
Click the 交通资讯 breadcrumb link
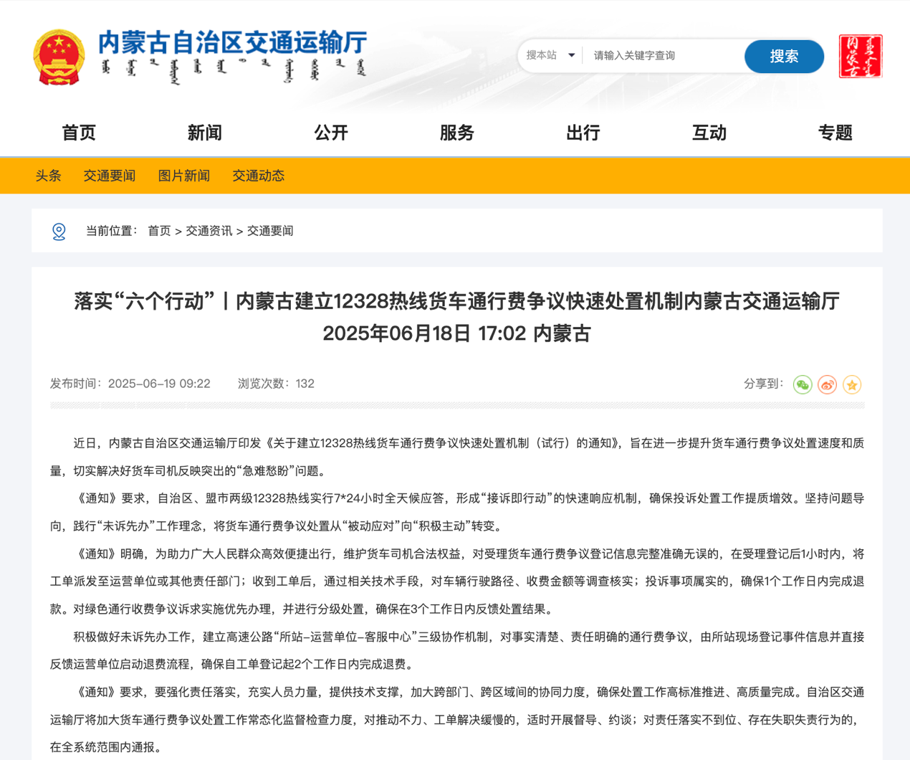[209, 231]
